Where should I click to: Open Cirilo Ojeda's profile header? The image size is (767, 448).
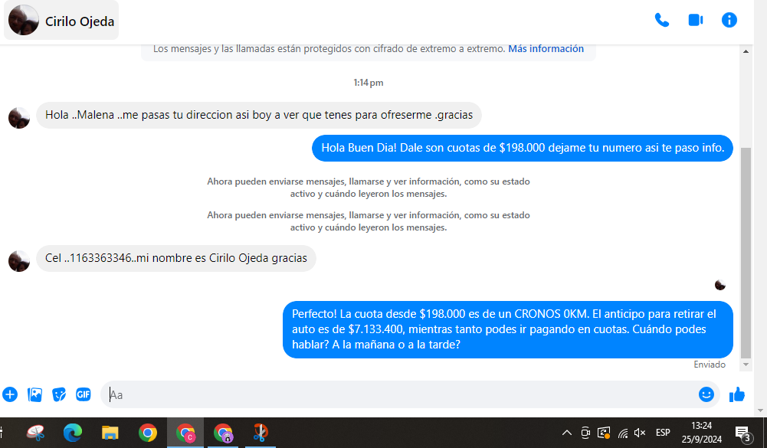[x=61, y=21]
